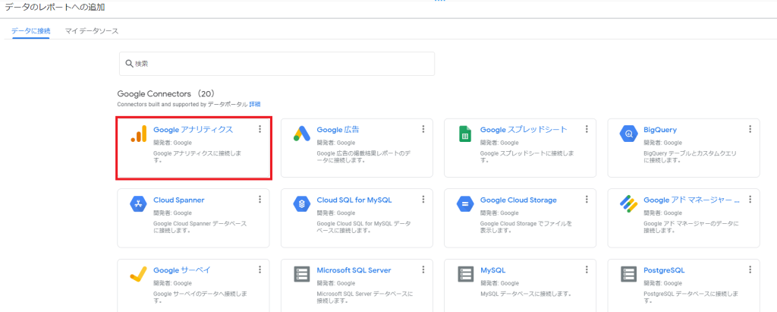This screenshot has width=777, height=312.
Task: Click the Cloud Spanner hexagon icon
Action: (x=138, y=204)
